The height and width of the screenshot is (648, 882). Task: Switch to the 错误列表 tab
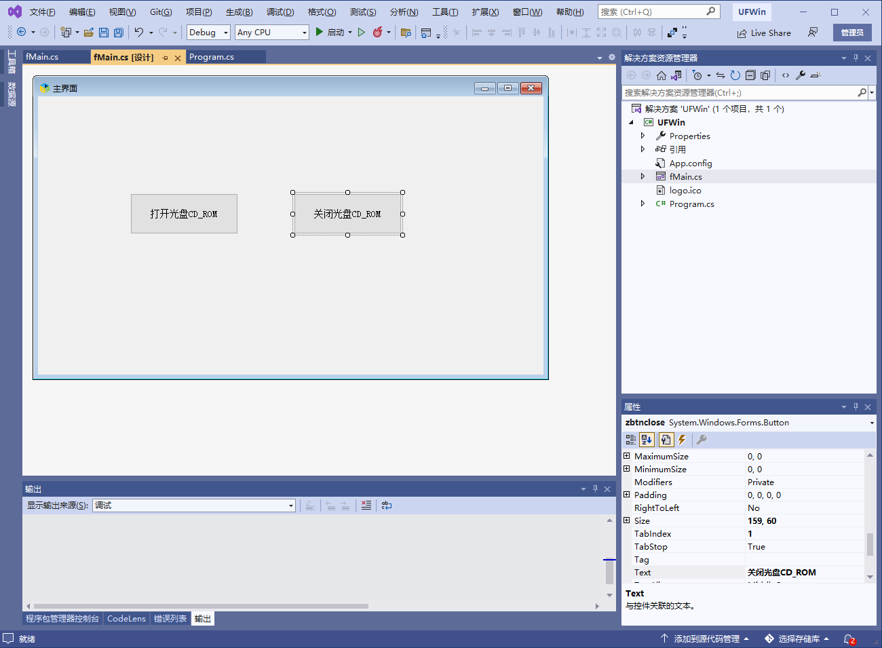170,619
